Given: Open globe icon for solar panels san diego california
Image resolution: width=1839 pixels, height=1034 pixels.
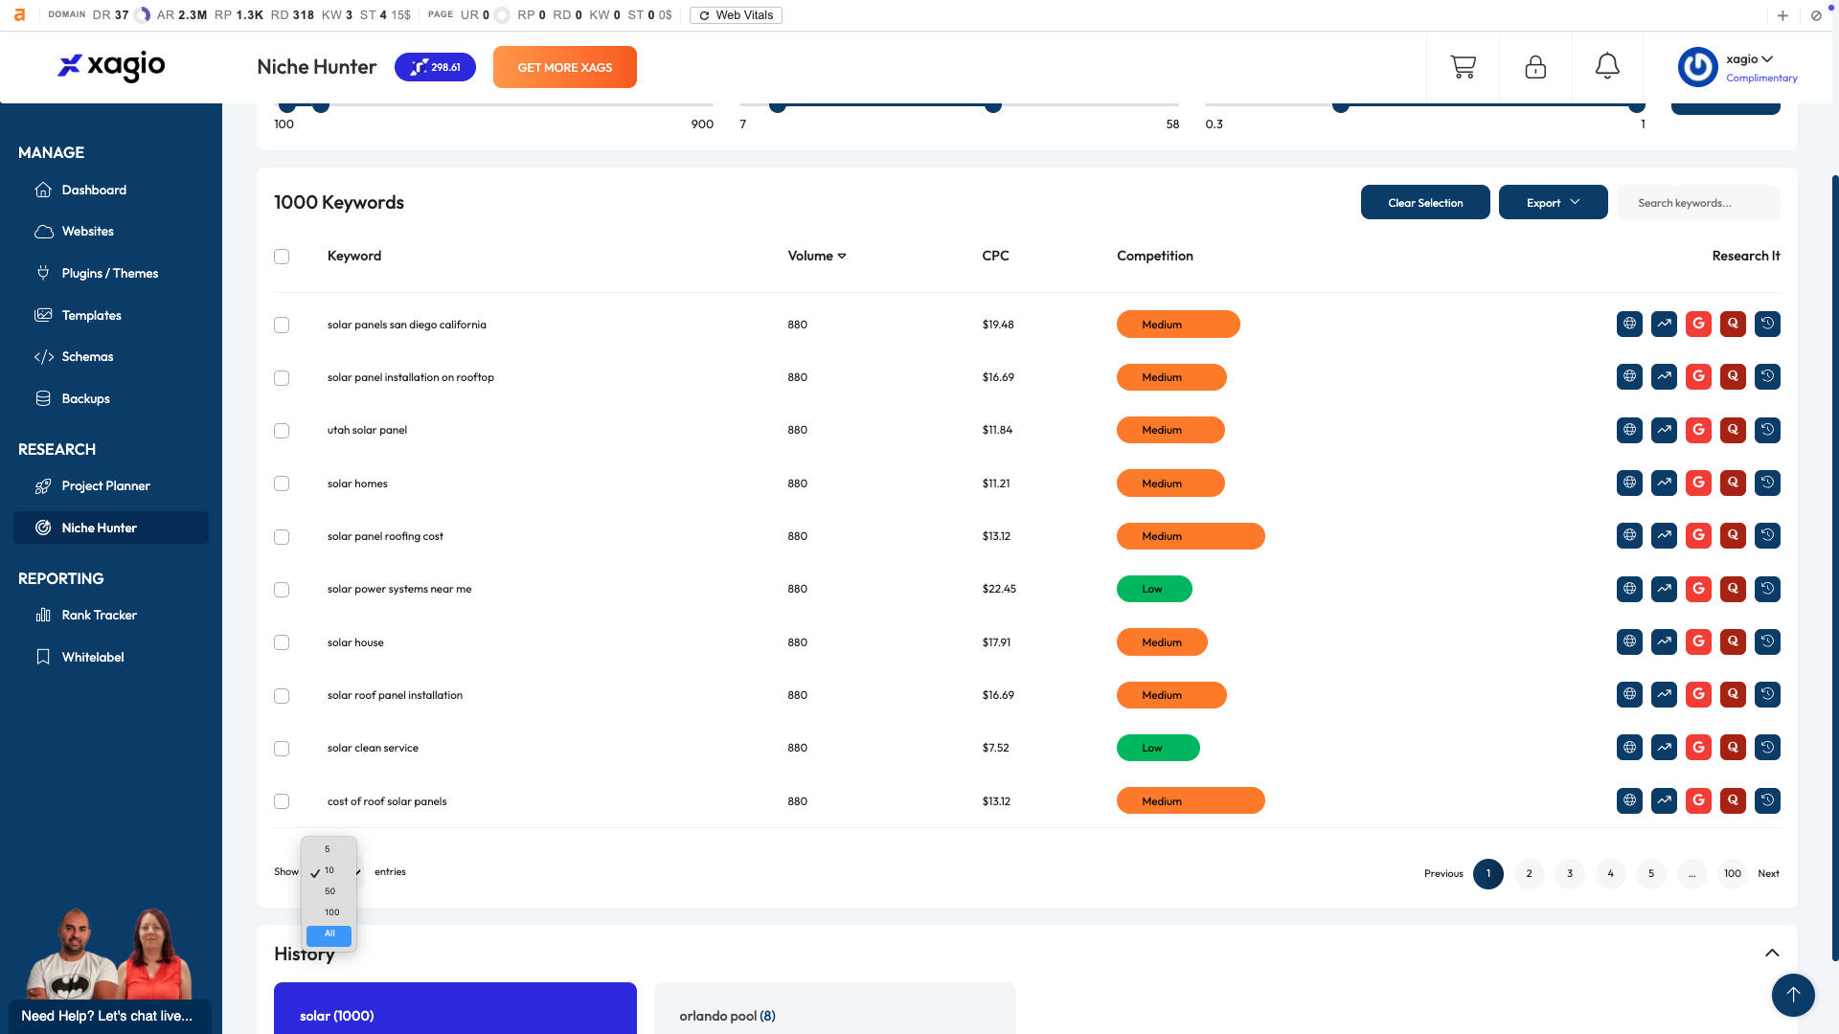Looking at the screenshot, I should (x=1629, y=325).
